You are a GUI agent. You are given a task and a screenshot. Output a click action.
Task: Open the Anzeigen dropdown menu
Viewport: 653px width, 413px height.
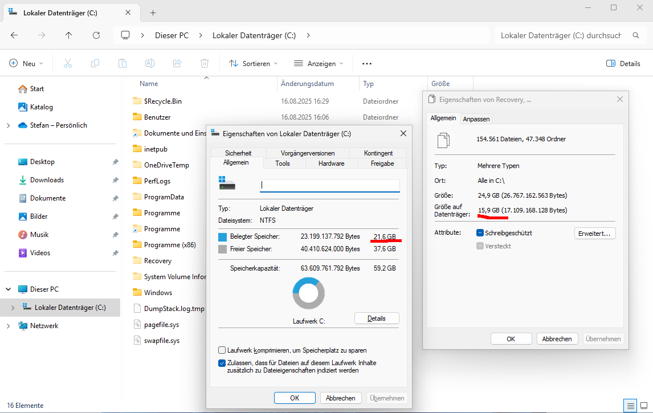pyautogui.click(x=319, y=63)
